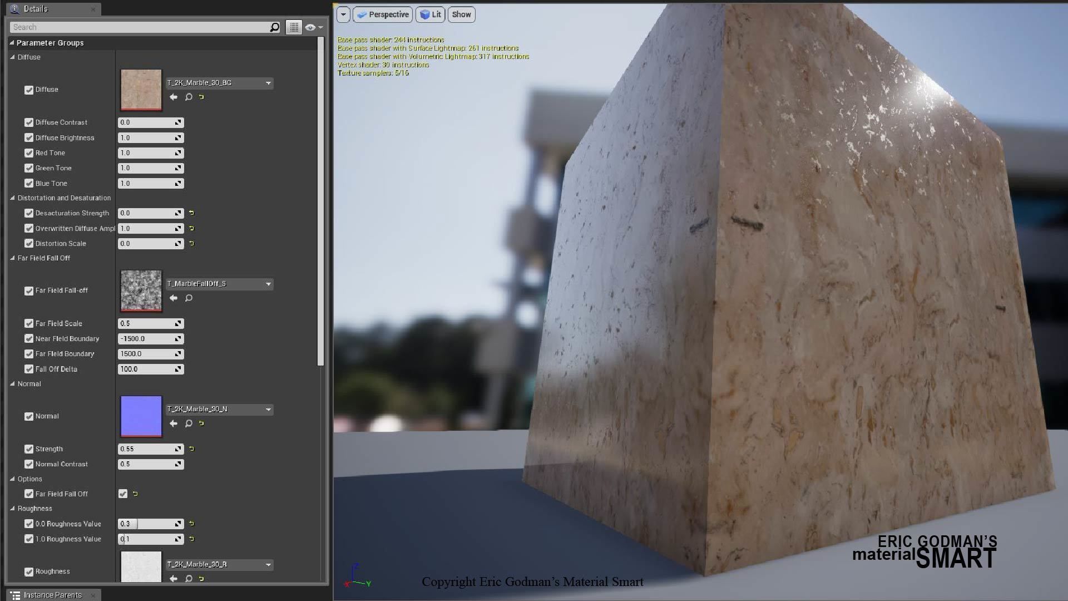The height and width of the screenshot is (601, 1068).
Task: Collapse the Roughness group
Action: pyautogui.click(x=13, y=509)
